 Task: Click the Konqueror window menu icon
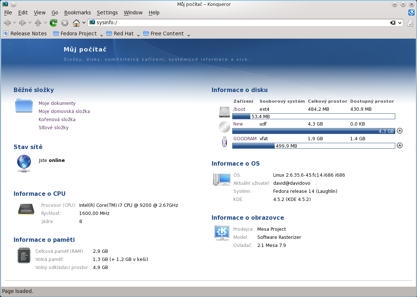tap(5, 4)
